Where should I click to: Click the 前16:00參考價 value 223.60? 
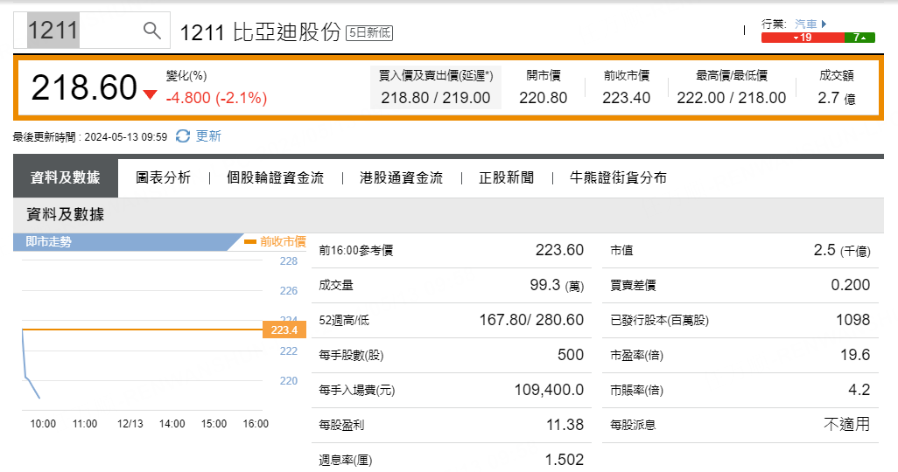559,250
